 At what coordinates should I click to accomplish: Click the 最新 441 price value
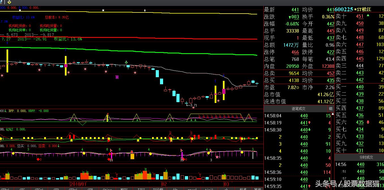click(295, 10)
